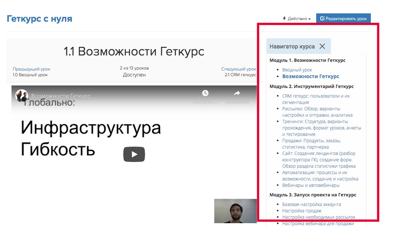
Task: Open the Вводный урок lesson in the navigator
Action: [x=297, y=70]
